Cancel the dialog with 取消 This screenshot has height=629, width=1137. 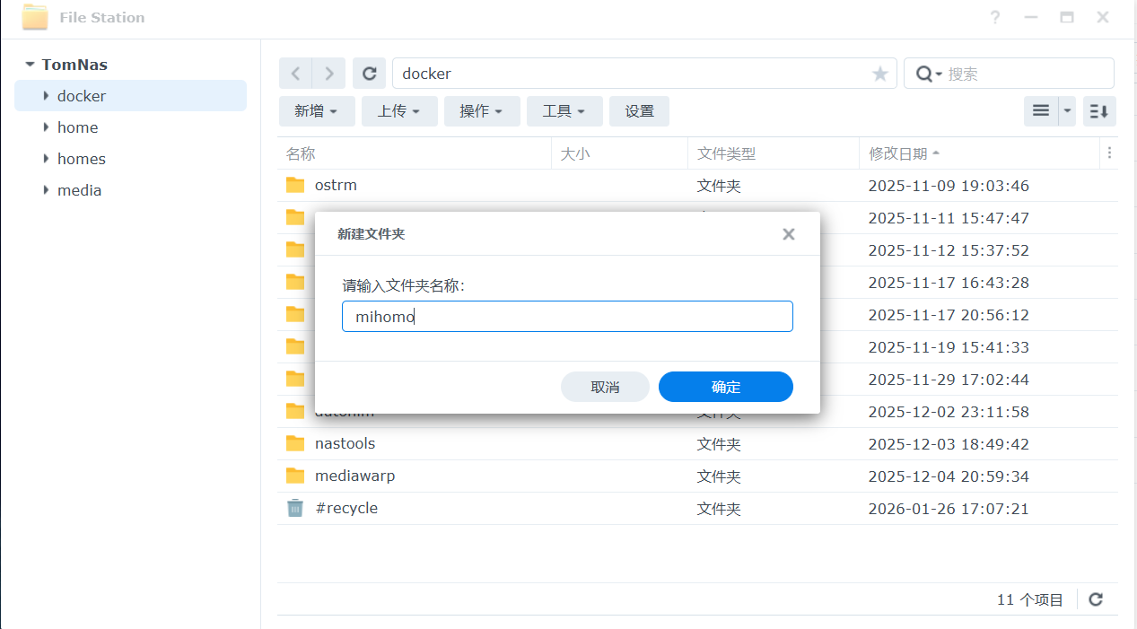pos(605,387)
